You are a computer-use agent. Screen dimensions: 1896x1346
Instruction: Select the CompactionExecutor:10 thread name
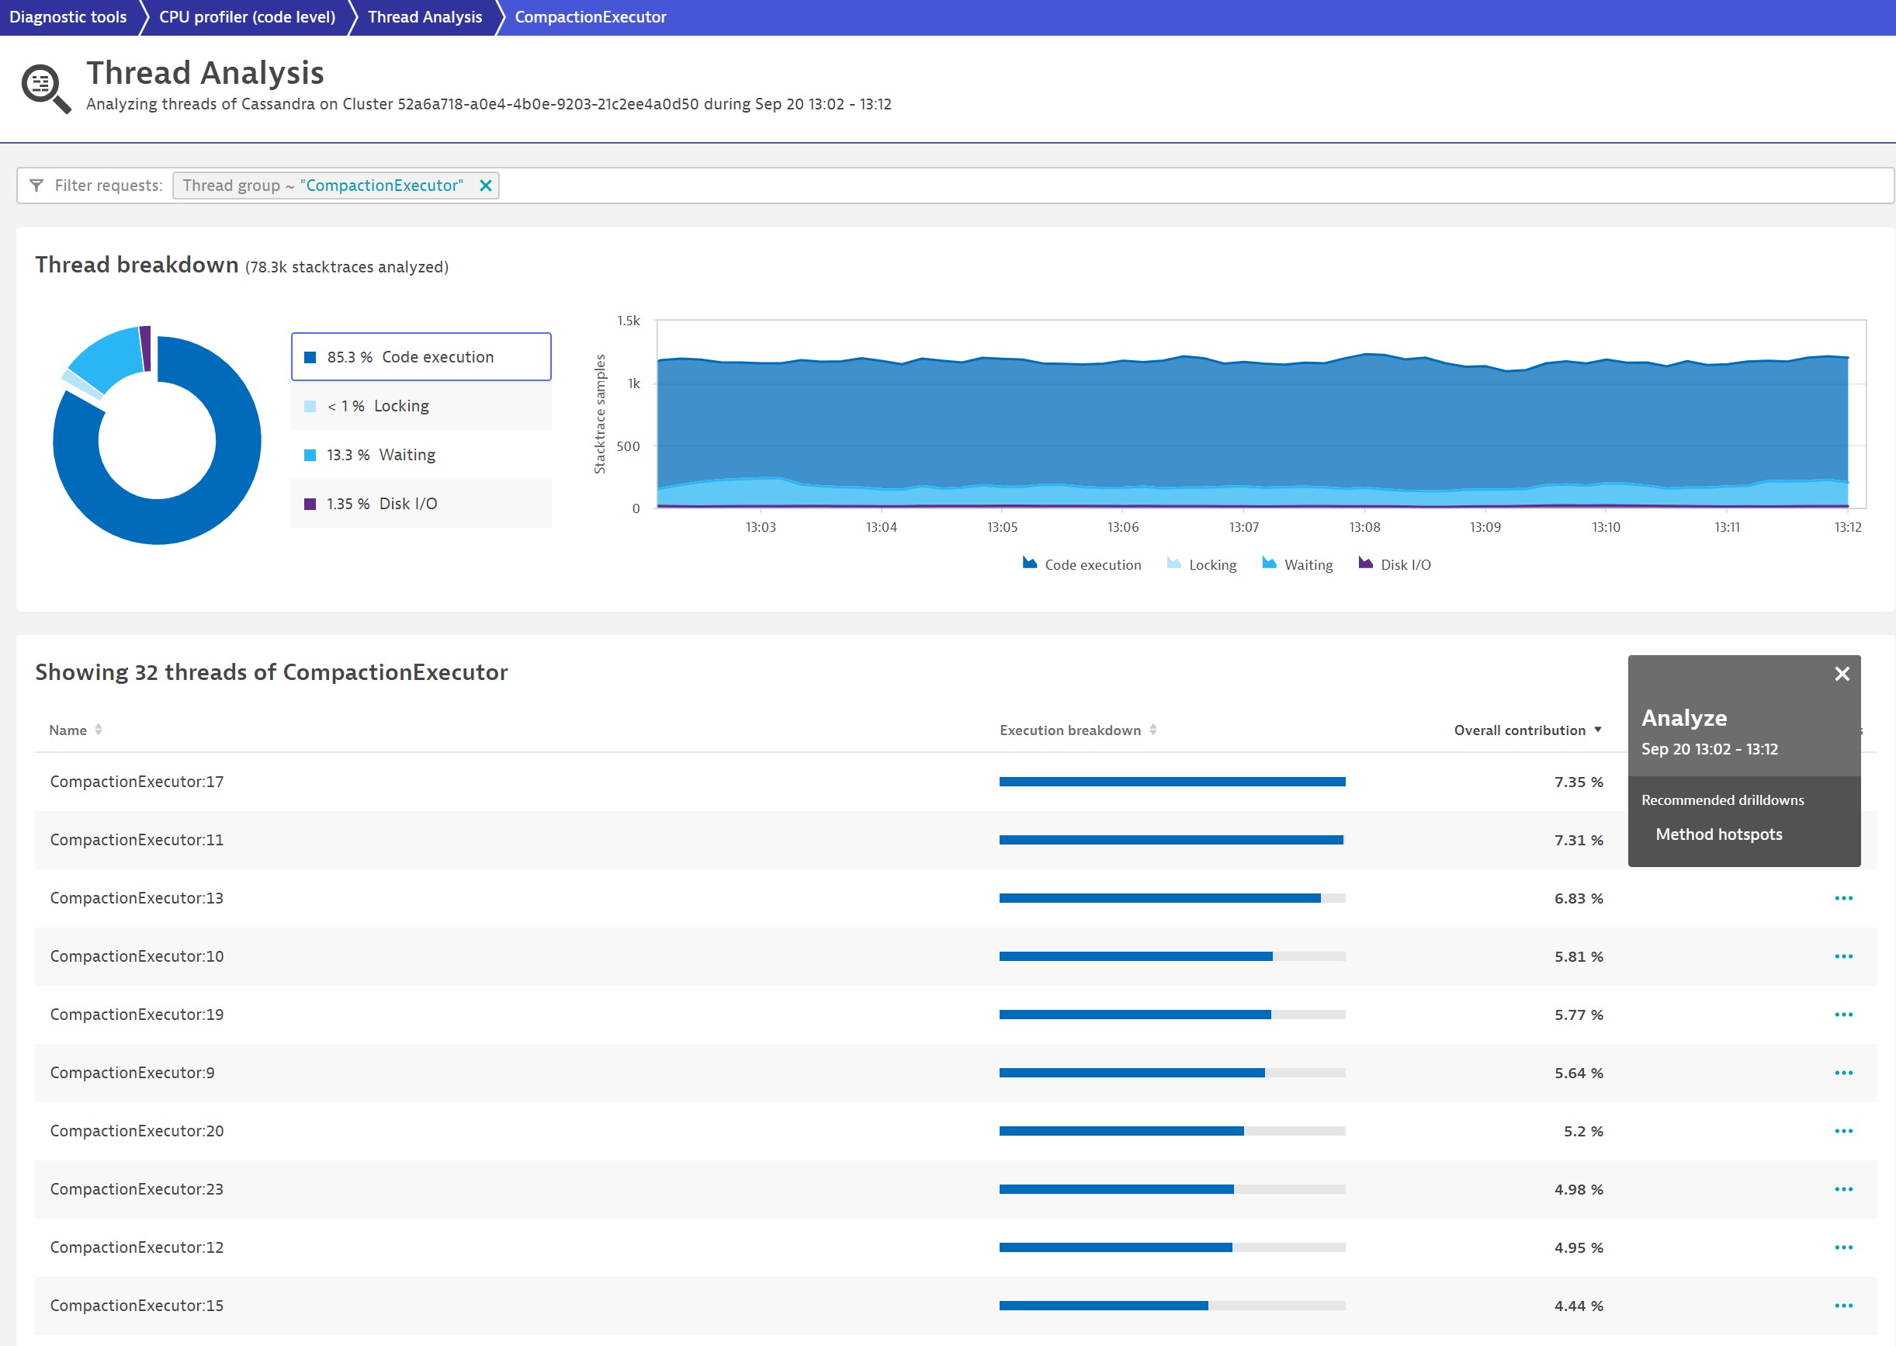click(x=137, y=956)
